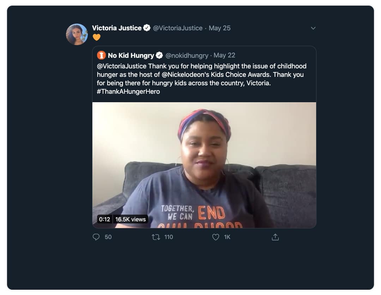Click the @nokidhungry handle

pos(187,56)
